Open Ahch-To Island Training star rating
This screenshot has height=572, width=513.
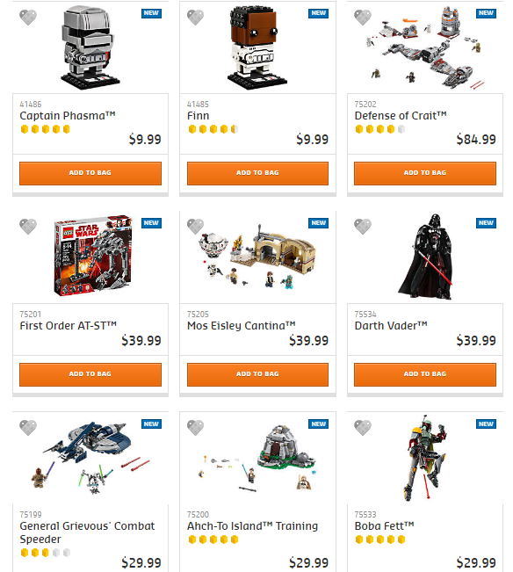pyautogui.click(x=213, y=539)
